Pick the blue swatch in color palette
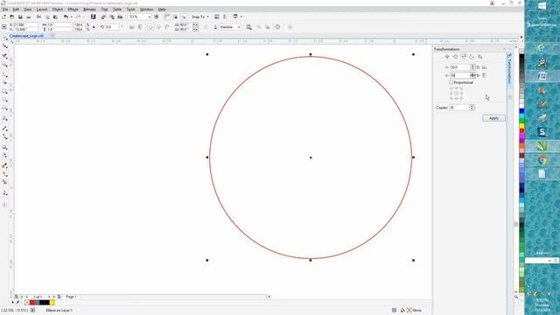Screen dimensions: 560x315 pyautogui.click(x=521, y=111)
